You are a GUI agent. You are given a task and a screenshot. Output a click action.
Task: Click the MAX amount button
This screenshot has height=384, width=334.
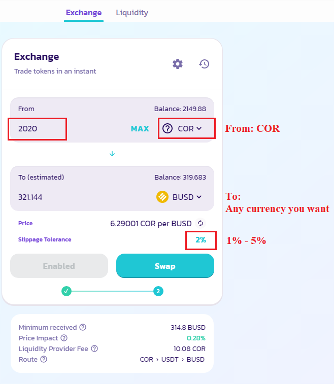(140, 129)
